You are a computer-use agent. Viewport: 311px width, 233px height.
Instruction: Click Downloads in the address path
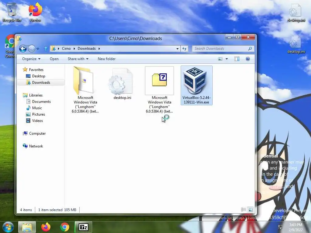tap(87, 49)
